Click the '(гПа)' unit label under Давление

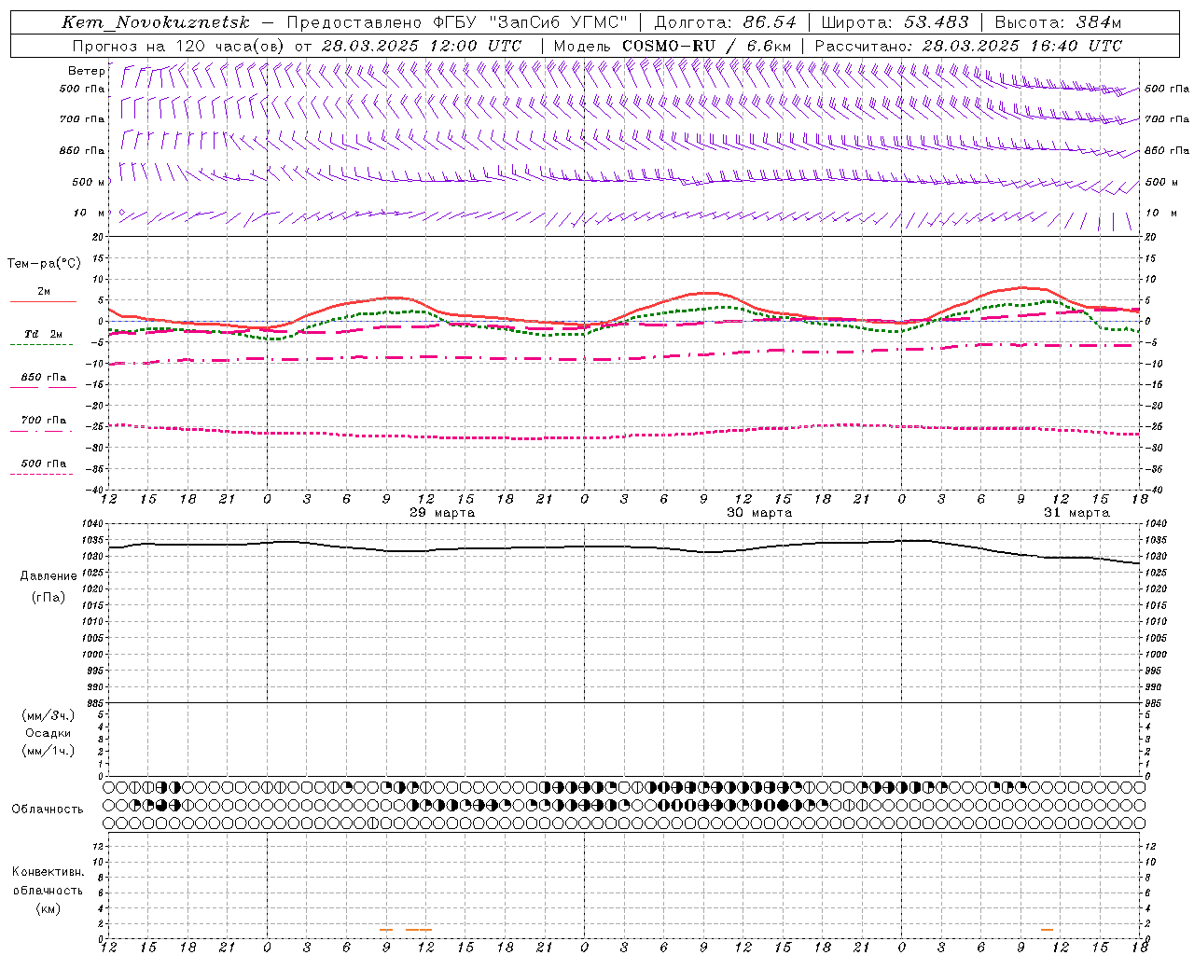click(49, 597)
